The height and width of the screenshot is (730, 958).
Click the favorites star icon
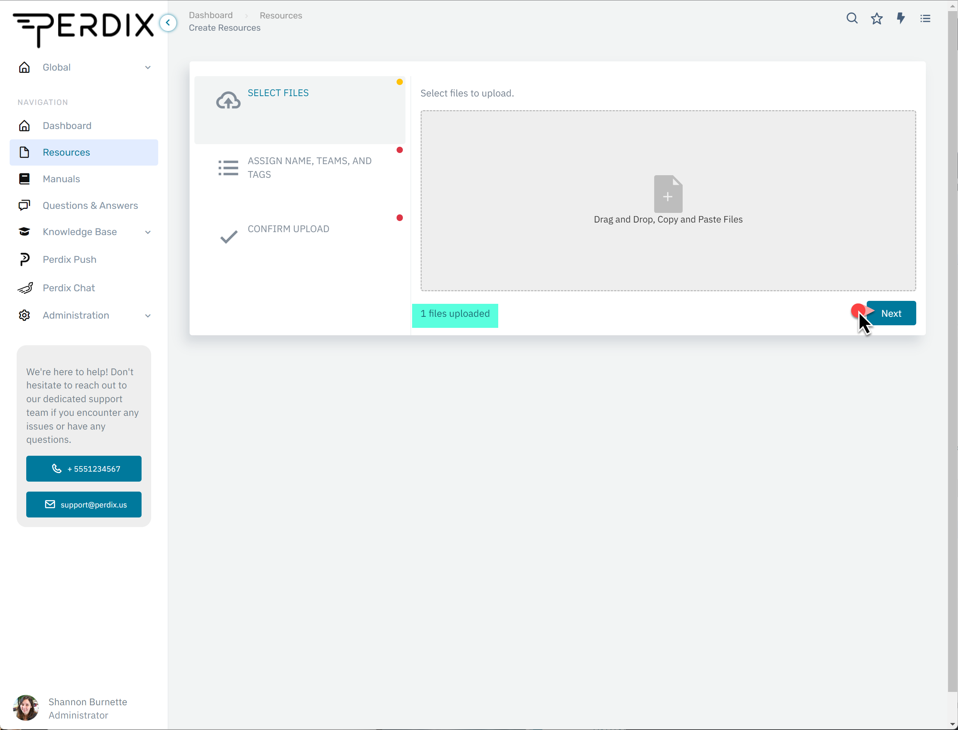pyautogui.click(x=876, y=18)
